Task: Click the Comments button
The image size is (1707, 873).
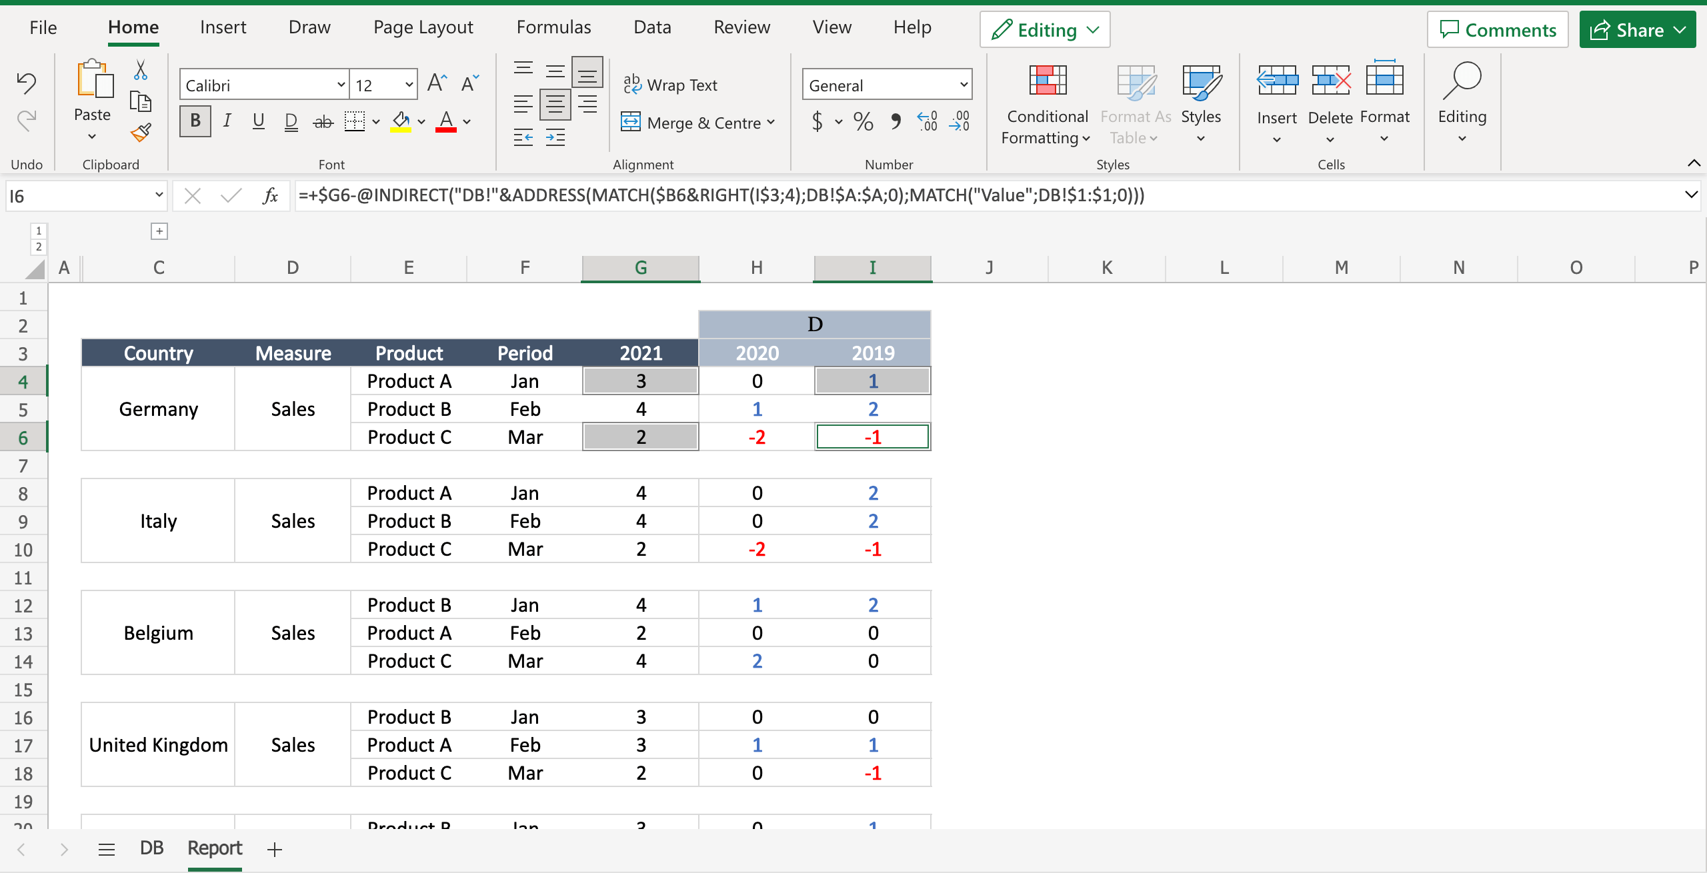Action: point(1498,30)
